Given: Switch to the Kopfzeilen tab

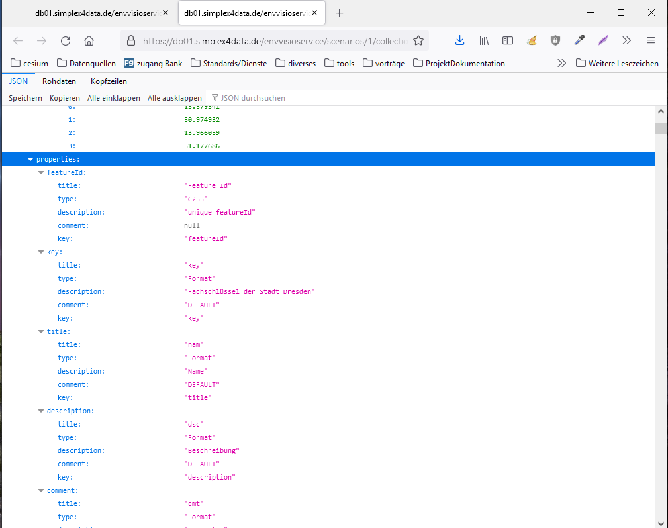Looking at the screenshot, I should pos(109,81).
